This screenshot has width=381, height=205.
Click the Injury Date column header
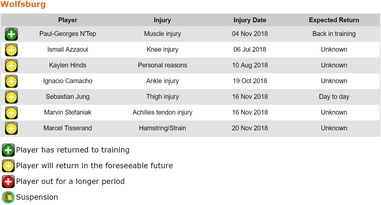(x=250, y=20)
